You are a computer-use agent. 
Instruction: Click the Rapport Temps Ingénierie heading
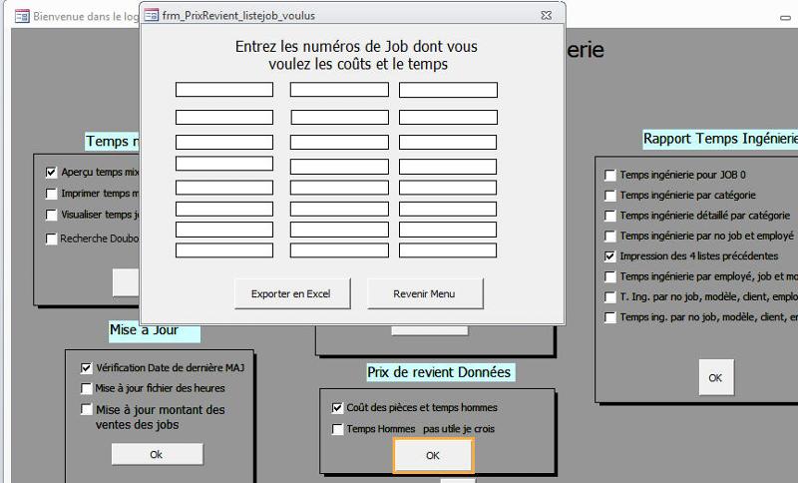720,139
